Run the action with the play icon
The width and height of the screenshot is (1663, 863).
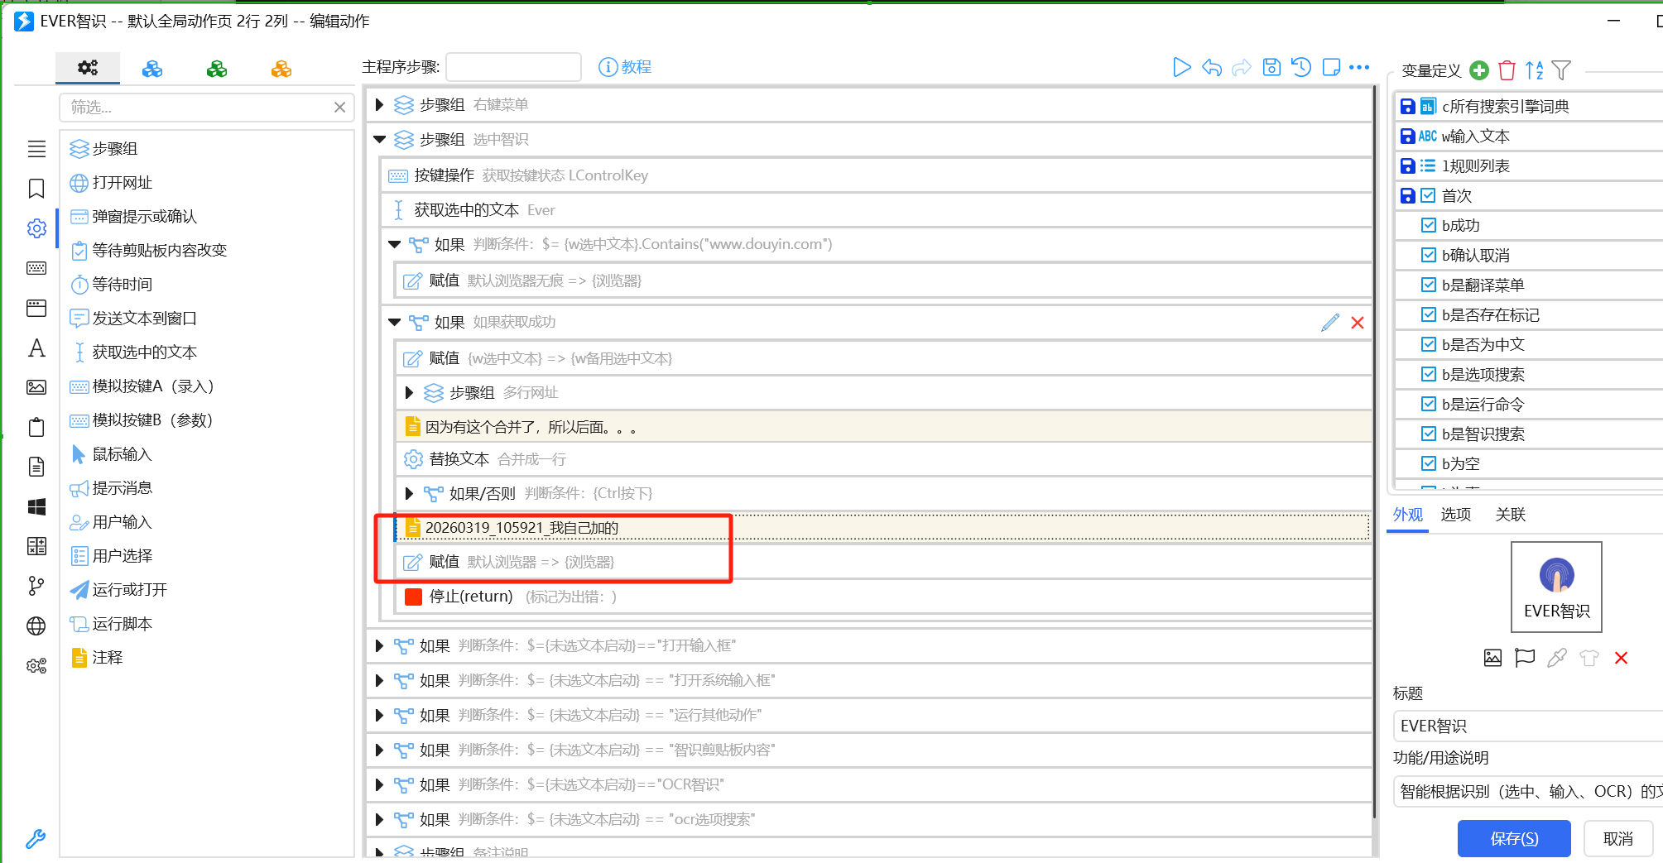tap(1181, 67)
